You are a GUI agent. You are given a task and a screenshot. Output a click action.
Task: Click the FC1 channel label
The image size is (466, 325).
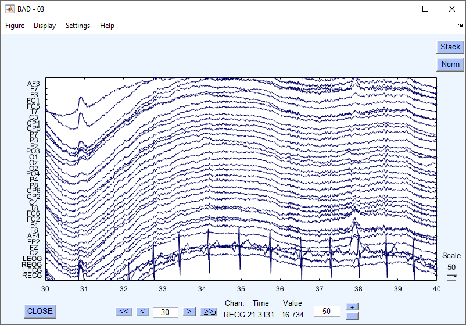pyautogui.click(x=33, y=101)
